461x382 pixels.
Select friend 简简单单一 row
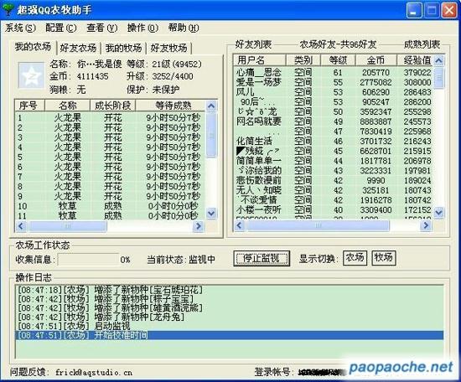(334, 161)
